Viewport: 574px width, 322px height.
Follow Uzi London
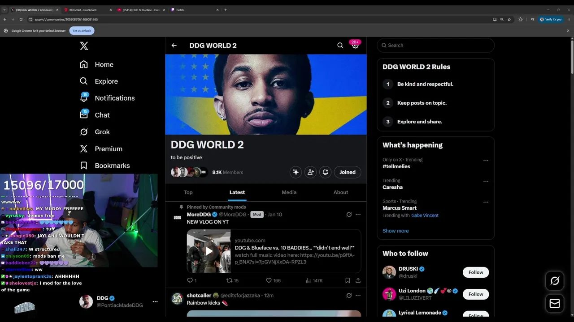coord(476,294)
